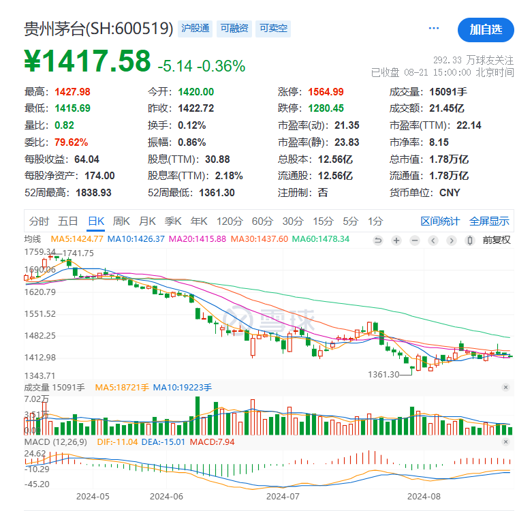The image size is (517, 511).
Task: Select the 年K chart tab
Action: [x=199, y=221]
